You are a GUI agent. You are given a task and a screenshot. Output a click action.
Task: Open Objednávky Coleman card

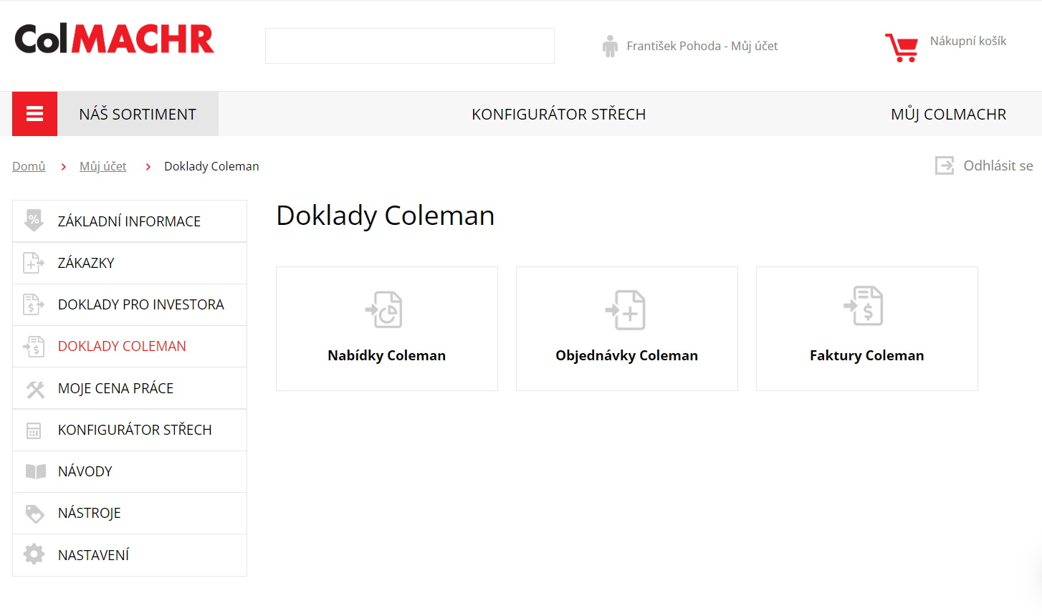(627, 329)
